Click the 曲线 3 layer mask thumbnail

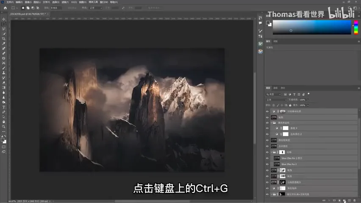(x=286, y=128)
